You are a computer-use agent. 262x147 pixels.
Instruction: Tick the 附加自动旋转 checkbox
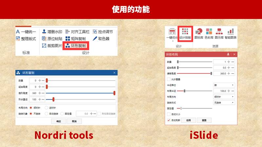click(99, 114)
